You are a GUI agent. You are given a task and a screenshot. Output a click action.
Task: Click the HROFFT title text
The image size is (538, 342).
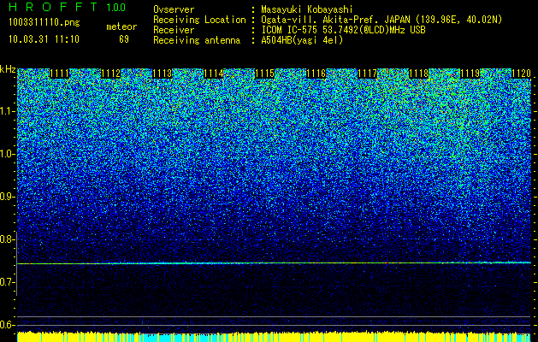[x=53, y=7]
